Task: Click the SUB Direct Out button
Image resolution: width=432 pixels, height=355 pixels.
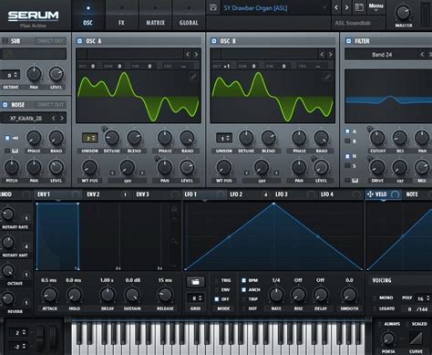Action: pyautogui.click(x=50, y=41)
